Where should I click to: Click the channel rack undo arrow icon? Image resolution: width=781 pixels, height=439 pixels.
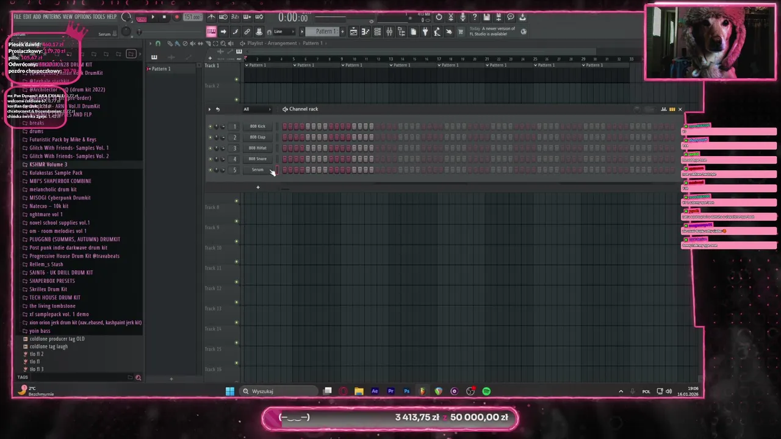(217, 109)
